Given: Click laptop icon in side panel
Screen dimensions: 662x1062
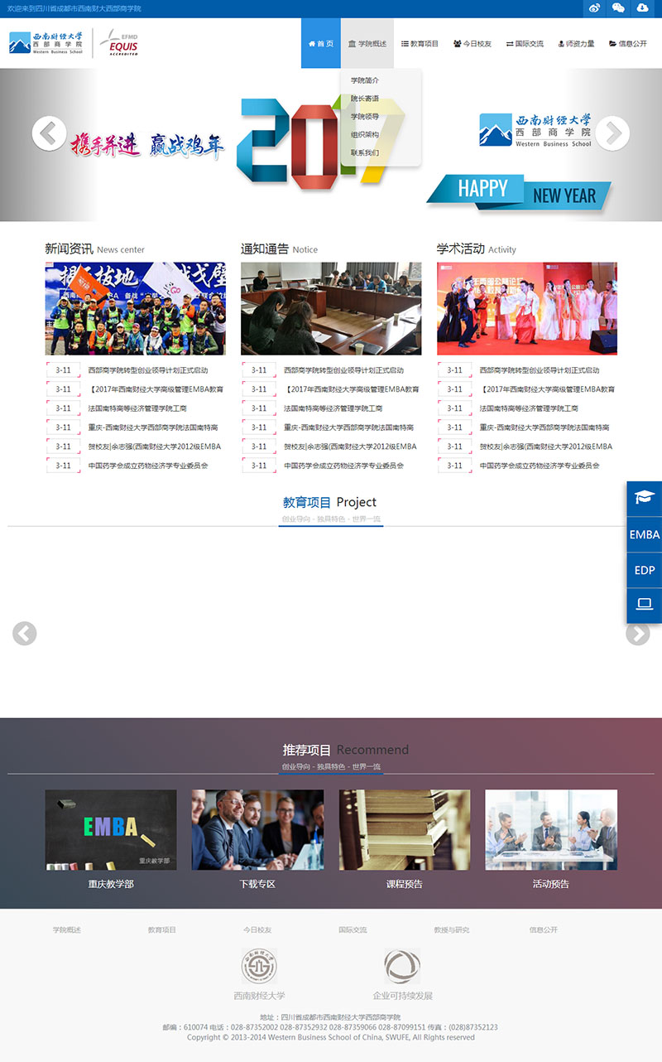Looking at the screenshot, I should 644,605.
